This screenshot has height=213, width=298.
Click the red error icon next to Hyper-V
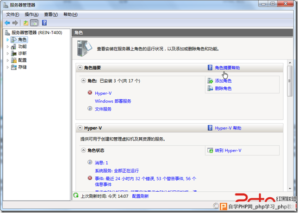point(90,93)
